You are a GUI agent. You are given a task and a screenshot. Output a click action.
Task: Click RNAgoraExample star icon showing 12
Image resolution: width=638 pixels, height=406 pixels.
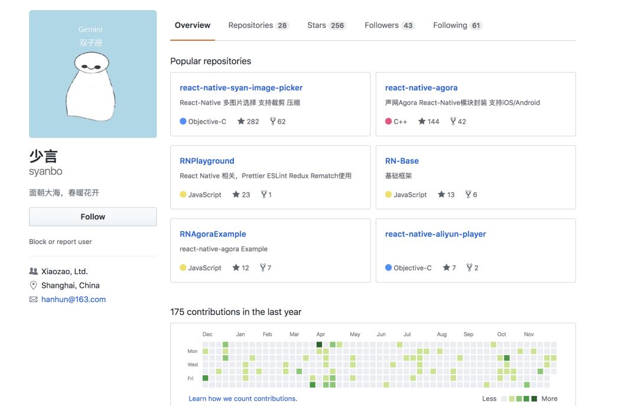pyautogui.click(x=236, y=268)
